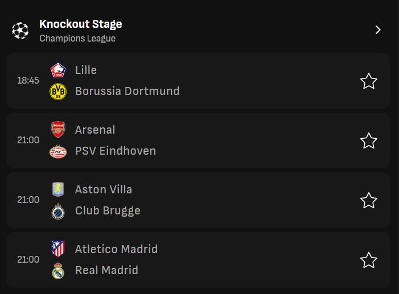Click the Lille club crest
This screenshot has width=399, height=294.
click(58, 71)
